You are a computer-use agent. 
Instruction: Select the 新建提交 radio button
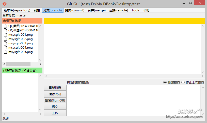coord(165,83)
